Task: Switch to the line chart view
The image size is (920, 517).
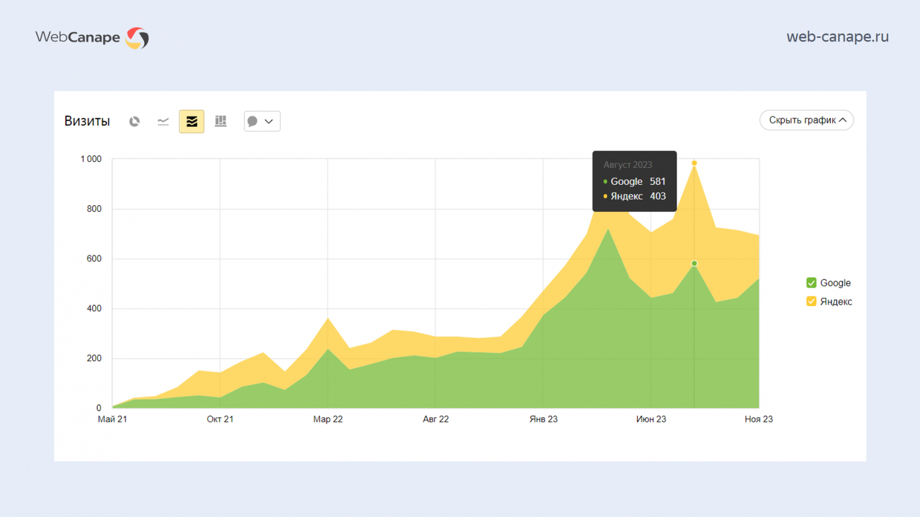Action: pyautogui.click(x=163, y=121)
